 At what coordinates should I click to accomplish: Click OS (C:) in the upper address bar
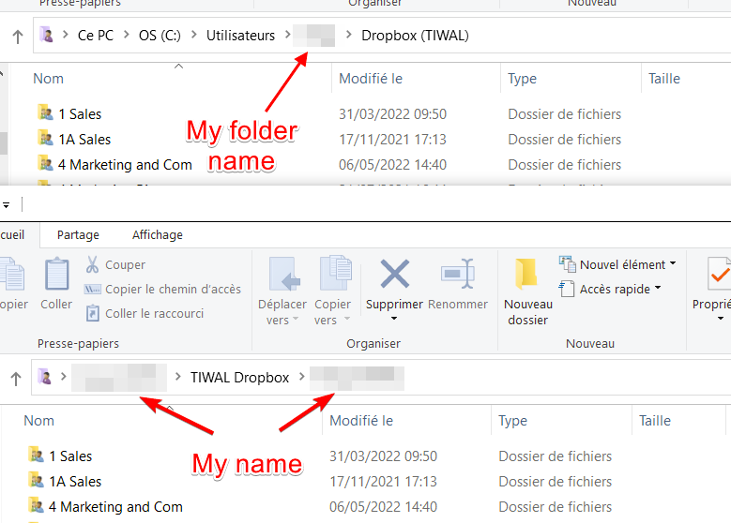click(160, 36)
